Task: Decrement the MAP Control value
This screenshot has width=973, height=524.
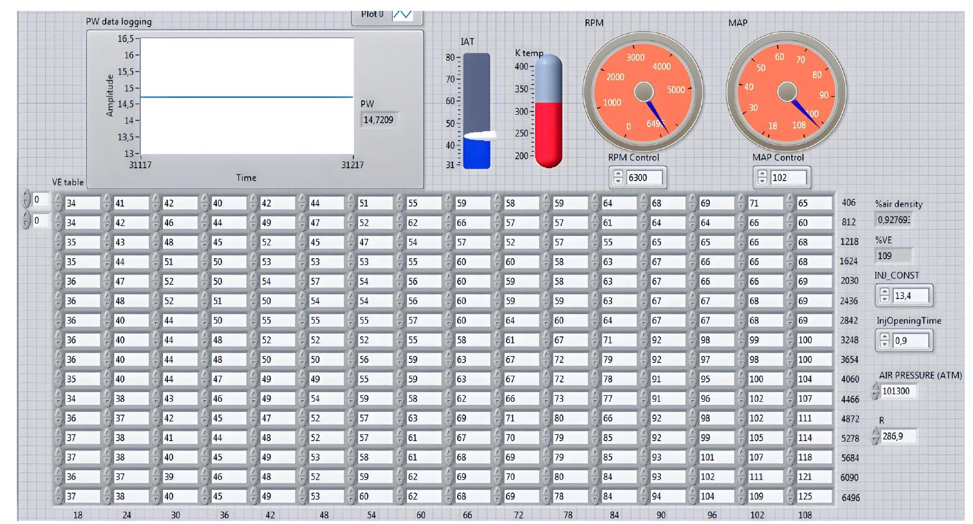Action: (763, 181)
